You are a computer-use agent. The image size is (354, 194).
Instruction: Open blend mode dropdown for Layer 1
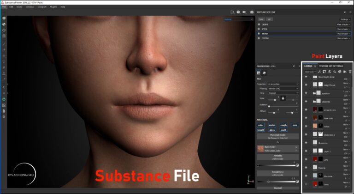(x=346, y=149)
